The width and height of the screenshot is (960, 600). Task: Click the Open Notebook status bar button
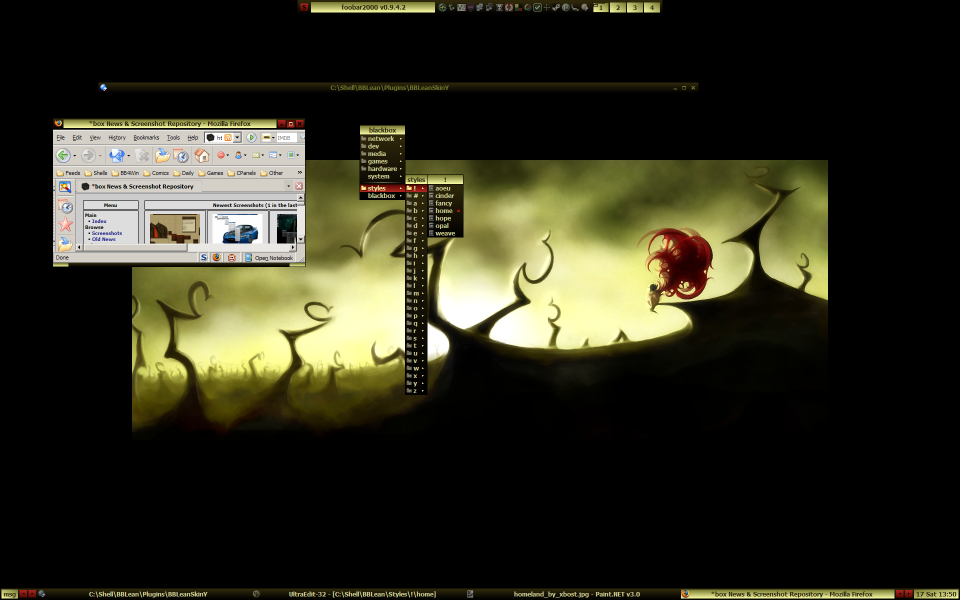269,258
